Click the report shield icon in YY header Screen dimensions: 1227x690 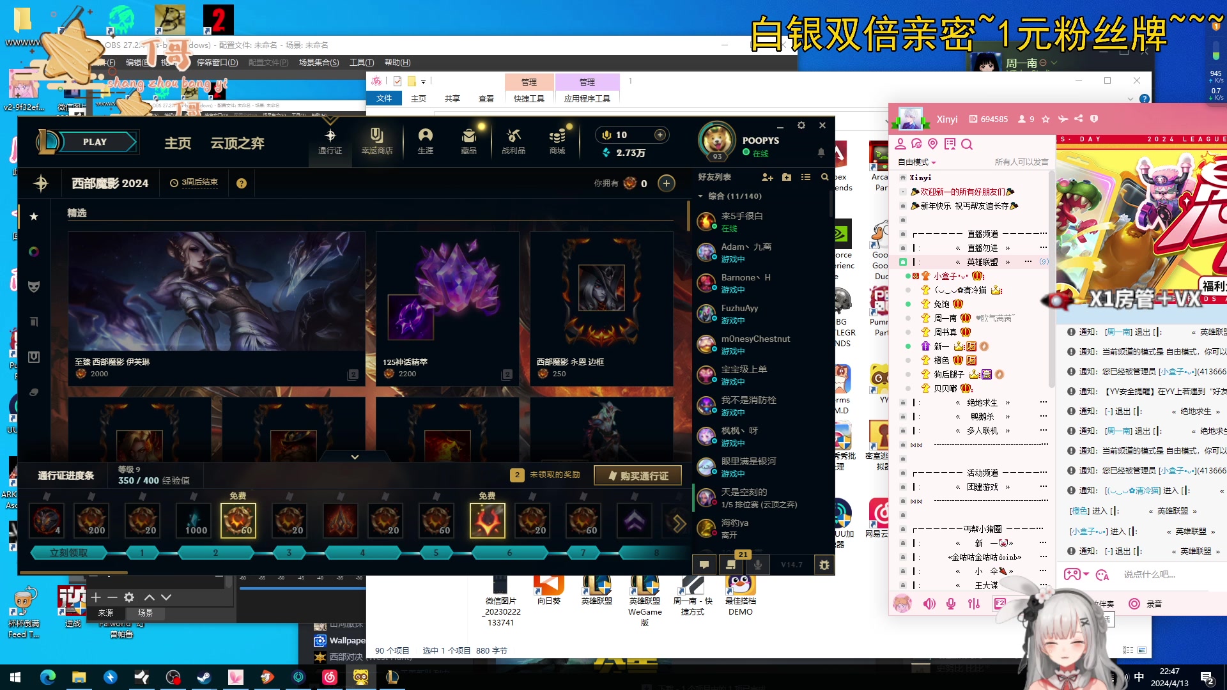point(1094,119)
